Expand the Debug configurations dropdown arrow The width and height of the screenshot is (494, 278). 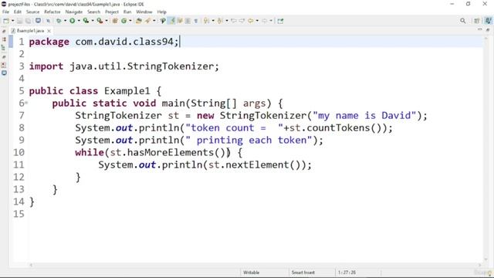point(65,21)
